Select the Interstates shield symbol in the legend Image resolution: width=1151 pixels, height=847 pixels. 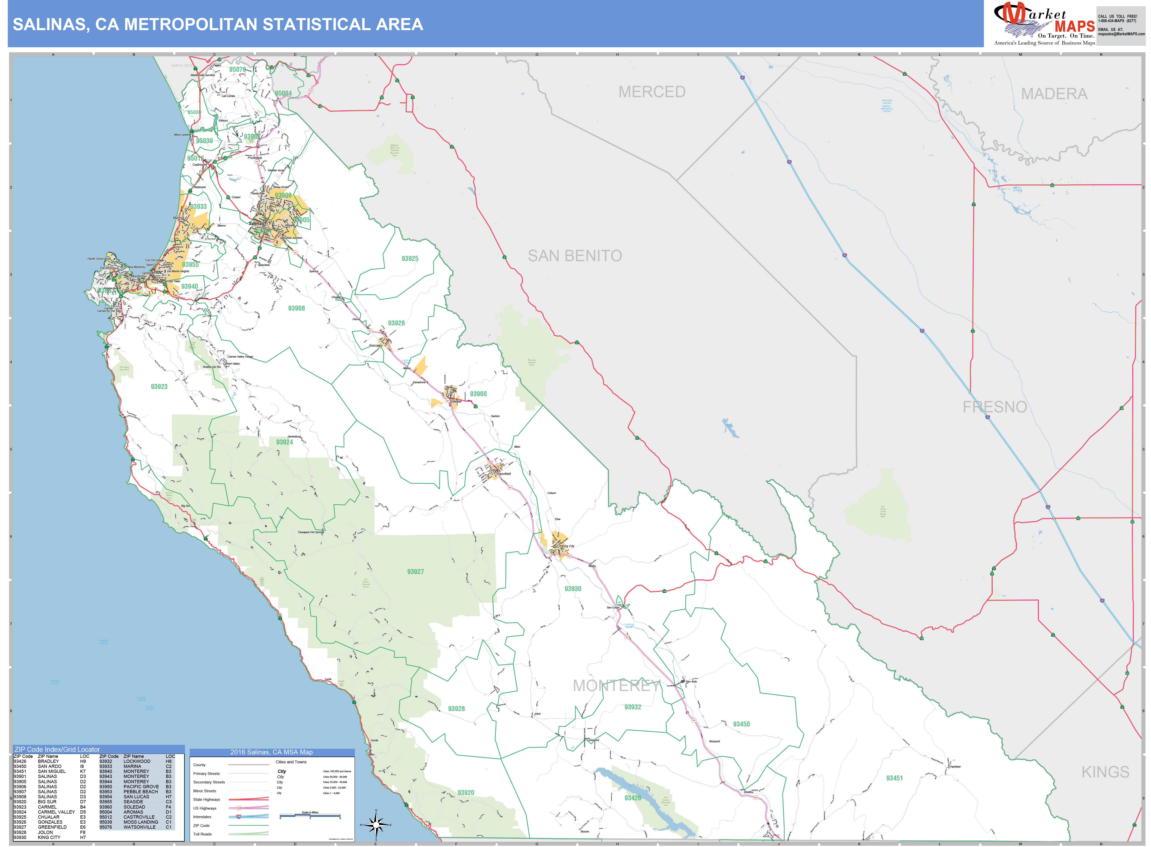coord(239,817)
